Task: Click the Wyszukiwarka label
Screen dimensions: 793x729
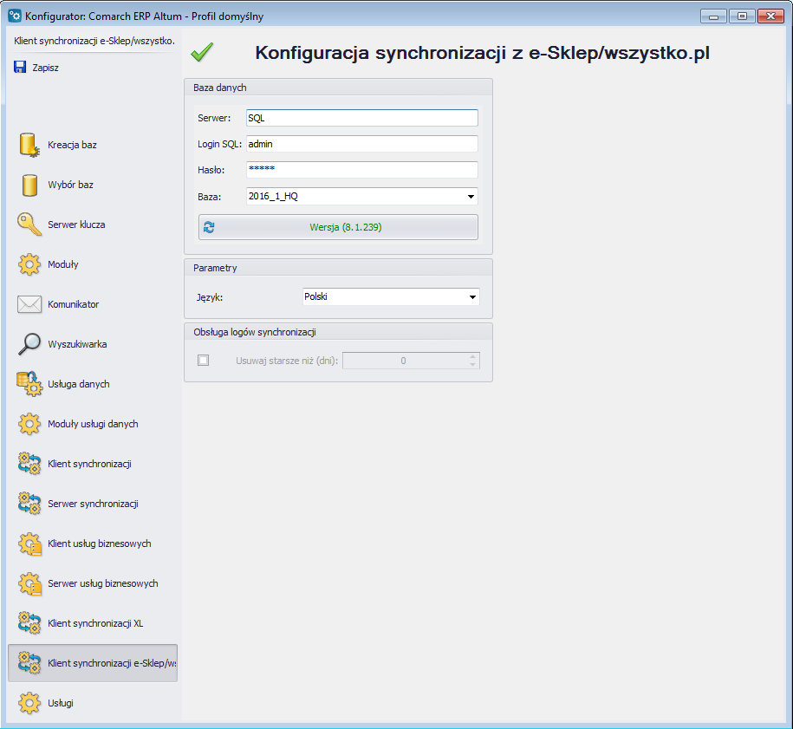Action: 77,344
